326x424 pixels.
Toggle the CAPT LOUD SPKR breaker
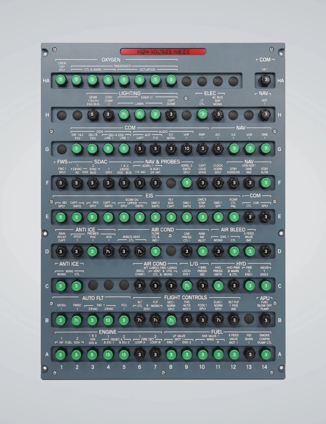[202, 183]
